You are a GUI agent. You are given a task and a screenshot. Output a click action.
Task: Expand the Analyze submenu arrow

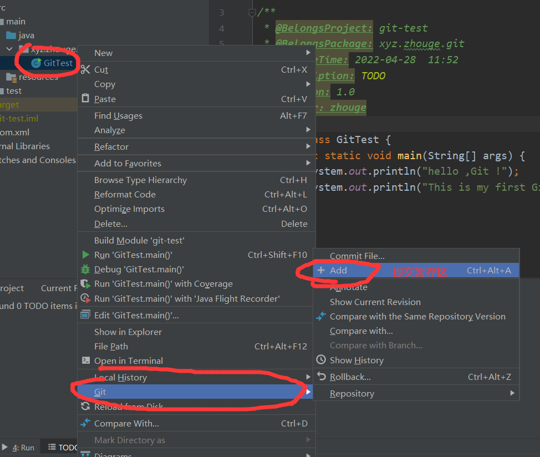point(308,130)
